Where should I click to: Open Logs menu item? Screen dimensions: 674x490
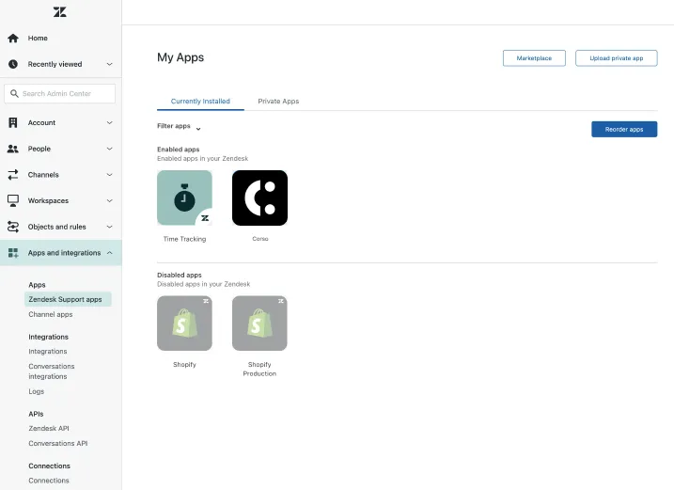tap(36, 391)
